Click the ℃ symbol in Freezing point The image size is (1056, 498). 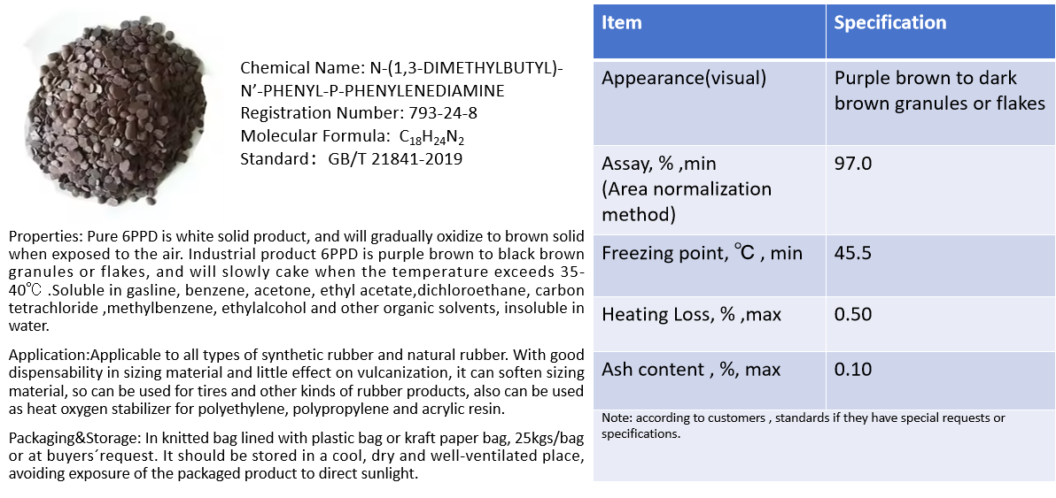point(744,254)
